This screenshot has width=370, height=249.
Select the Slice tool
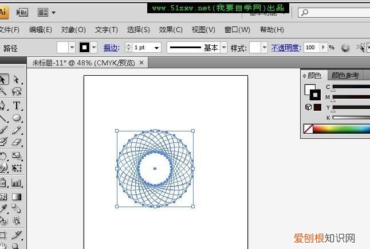(x=17, y=235)
